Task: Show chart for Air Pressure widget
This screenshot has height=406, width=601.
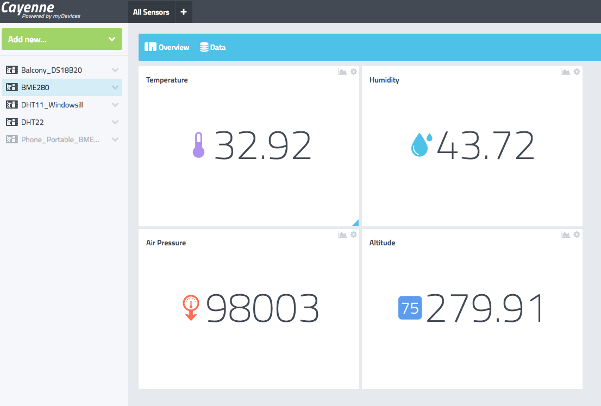Action: (342, 234)
